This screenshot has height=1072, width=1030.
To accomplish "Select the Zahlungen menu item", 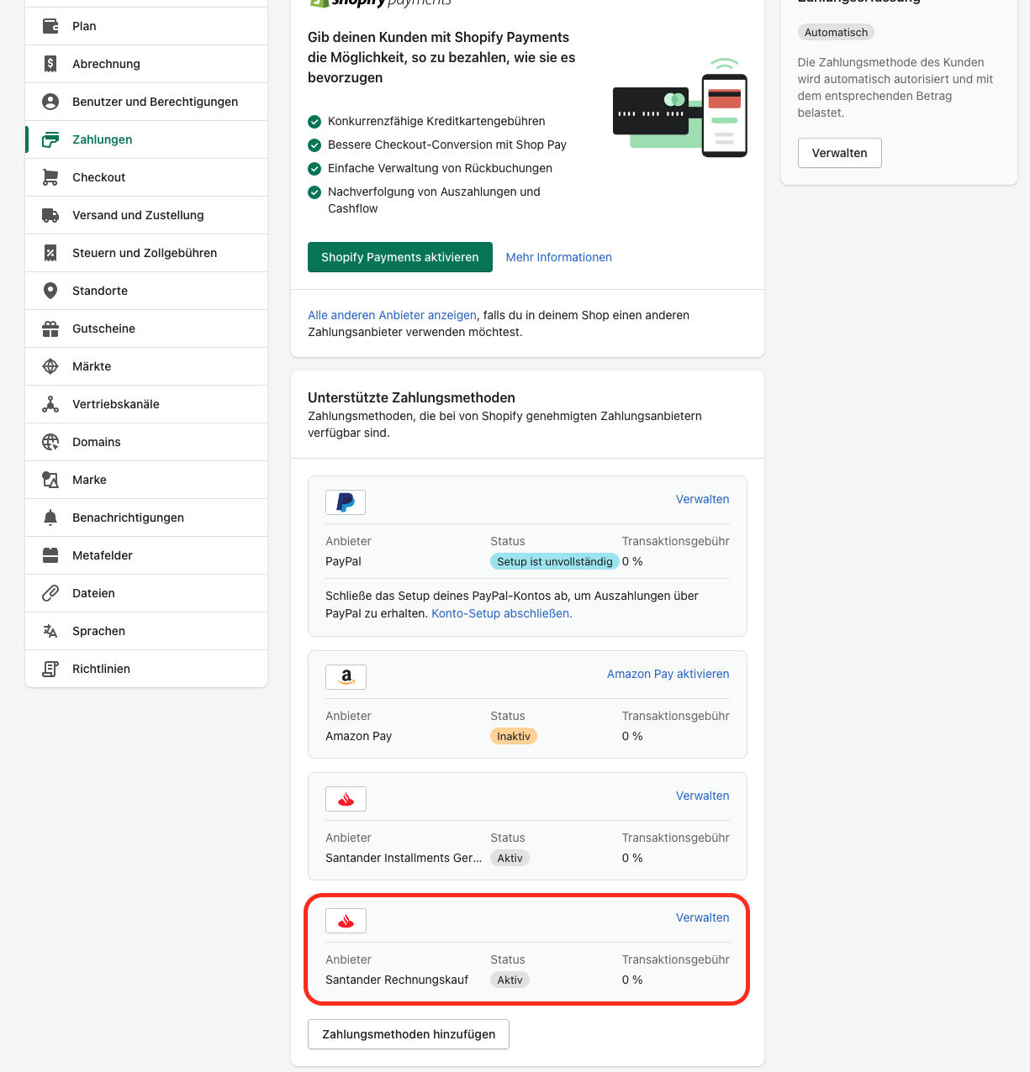I will [x=146, y=139].
